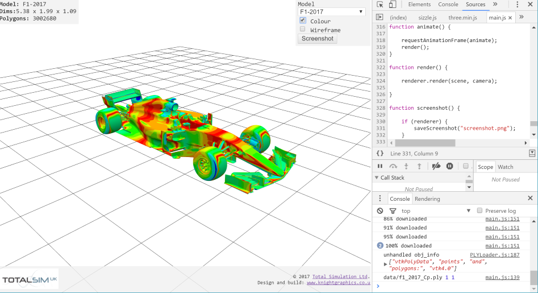Open the top execution context dropdown
The width and height of the screenshot is (538, 293).
click(x=436, y=211)
